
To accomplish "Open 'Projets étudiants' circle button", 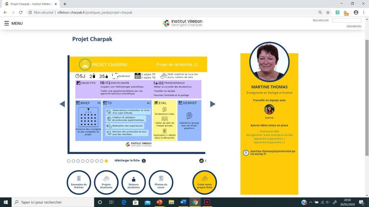I will point(106,182).
